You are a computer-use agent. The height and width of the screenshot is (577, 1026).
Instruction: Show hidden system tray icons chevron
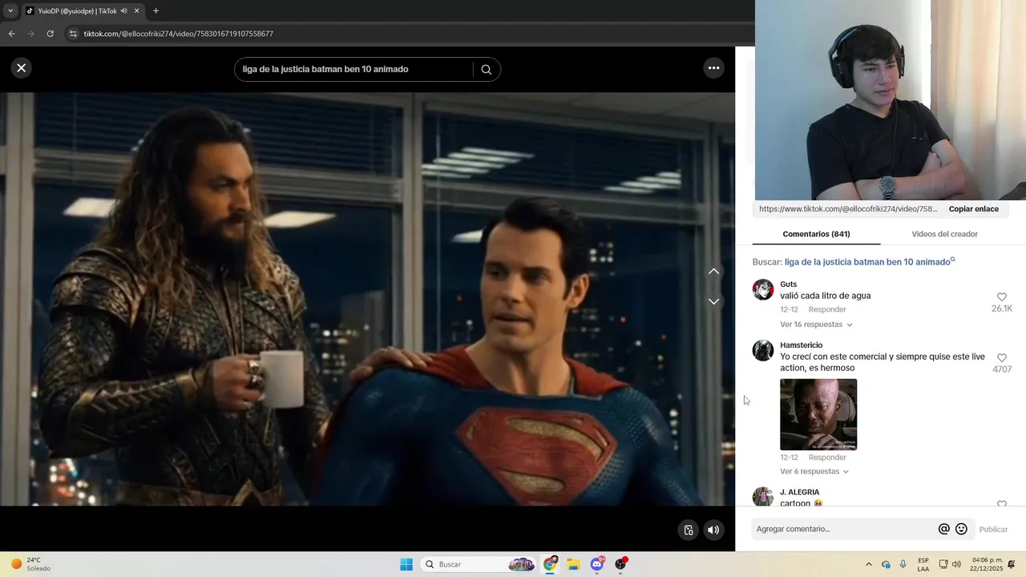click(x=868, y=564)
